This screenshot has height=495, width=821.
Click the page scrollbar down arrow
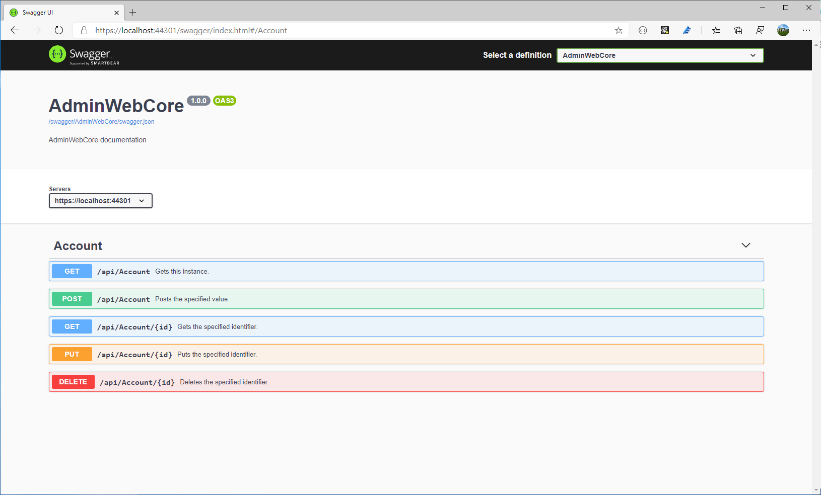816,490
